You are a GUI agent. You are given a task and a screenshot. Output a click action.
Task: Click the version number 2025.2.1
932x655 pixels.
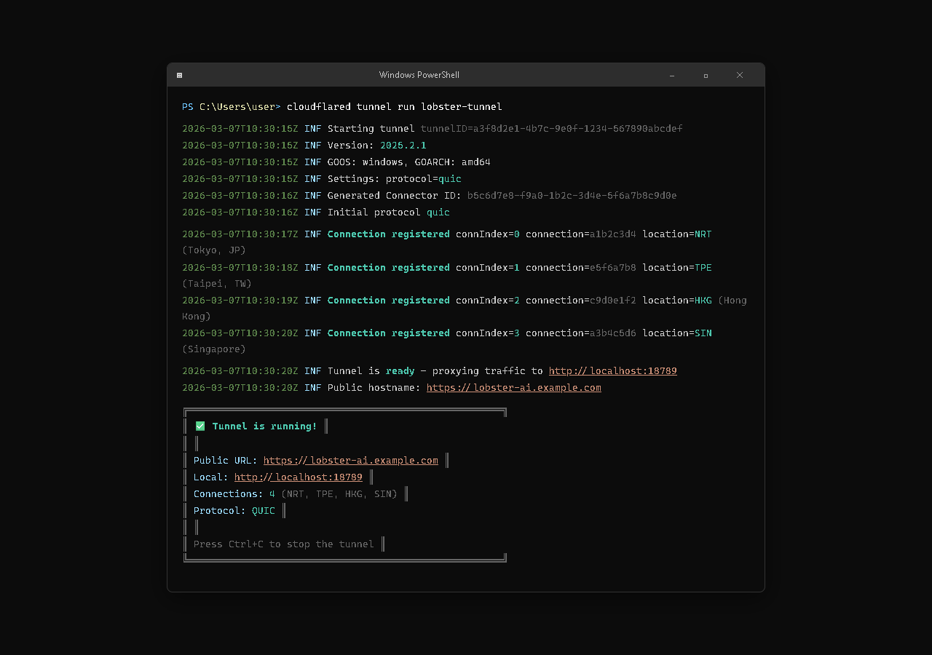tap(403, 146)
